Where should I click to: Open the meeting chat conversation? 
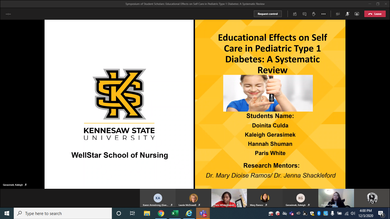pyautogui.click(x=304, y=14)
